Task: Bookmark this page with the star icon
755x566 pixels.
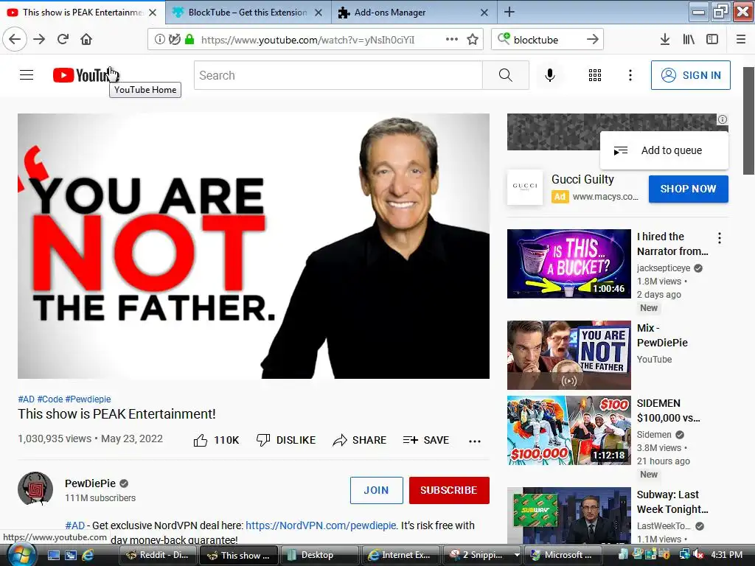Action: tap(473, 39)
